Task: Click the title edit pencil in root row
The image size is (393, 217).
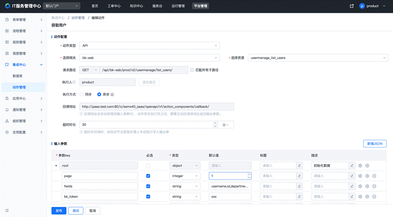Action: 299,165
